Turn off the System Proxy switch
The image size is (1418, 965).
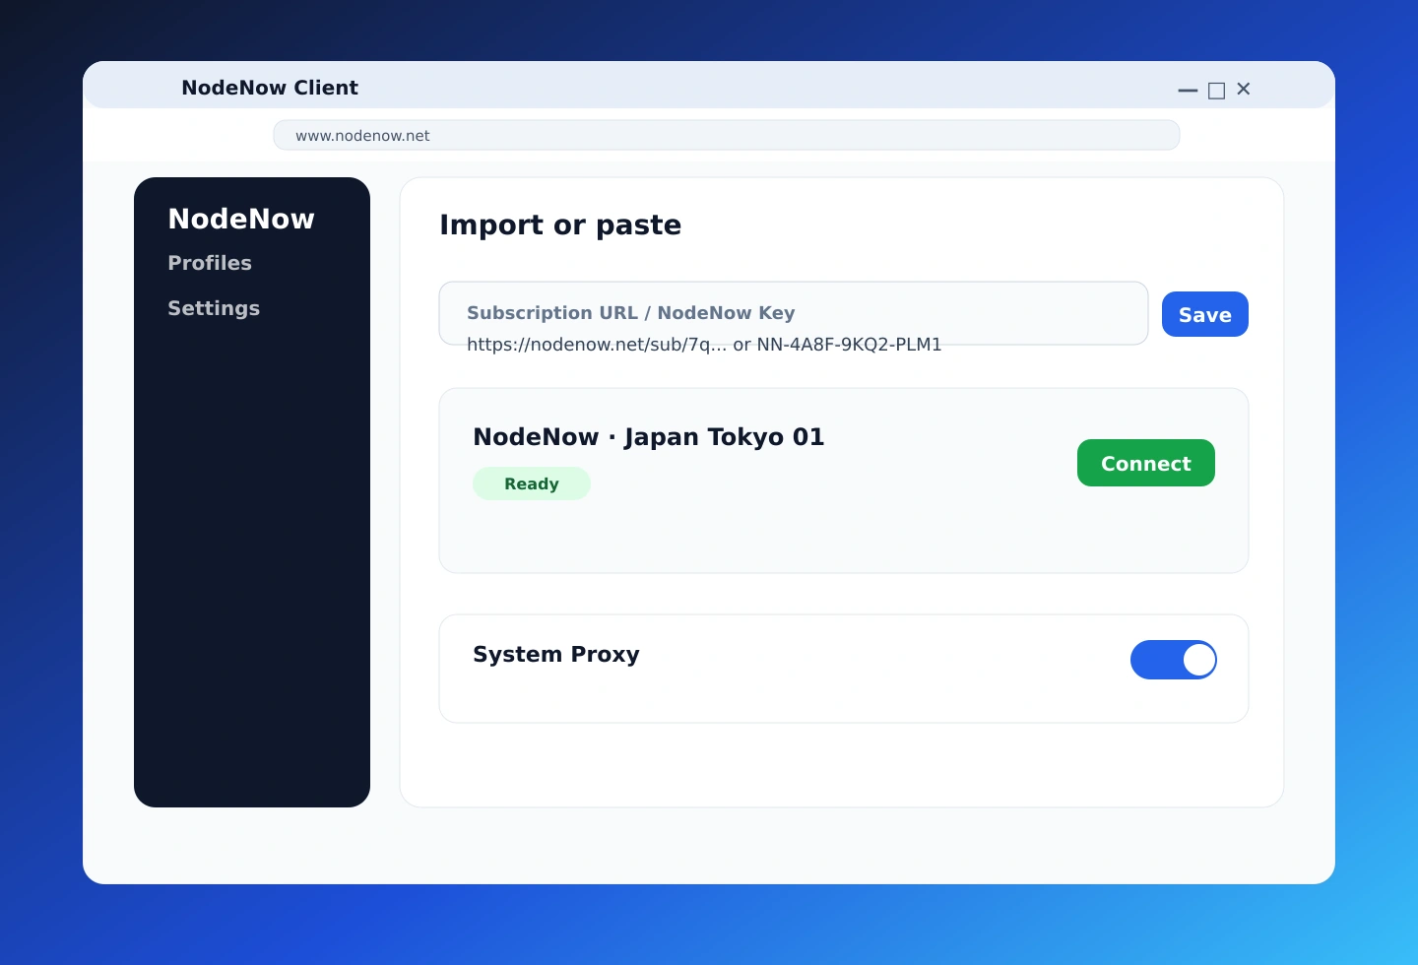pos(1173,660)
